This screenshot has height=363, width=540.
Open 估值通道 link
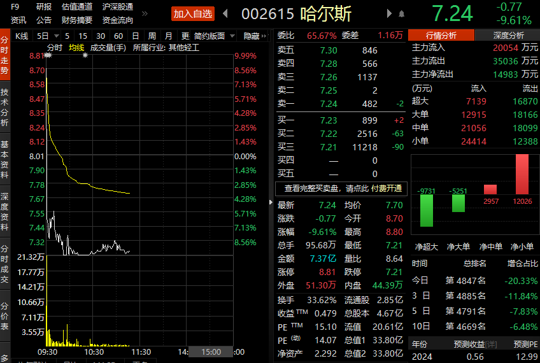[77, 7]
